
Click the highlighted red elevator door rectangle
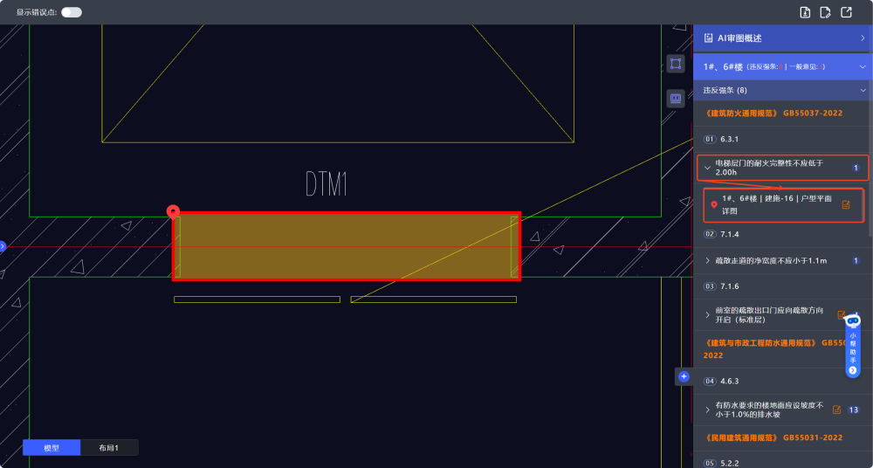[x=346, y=246]
